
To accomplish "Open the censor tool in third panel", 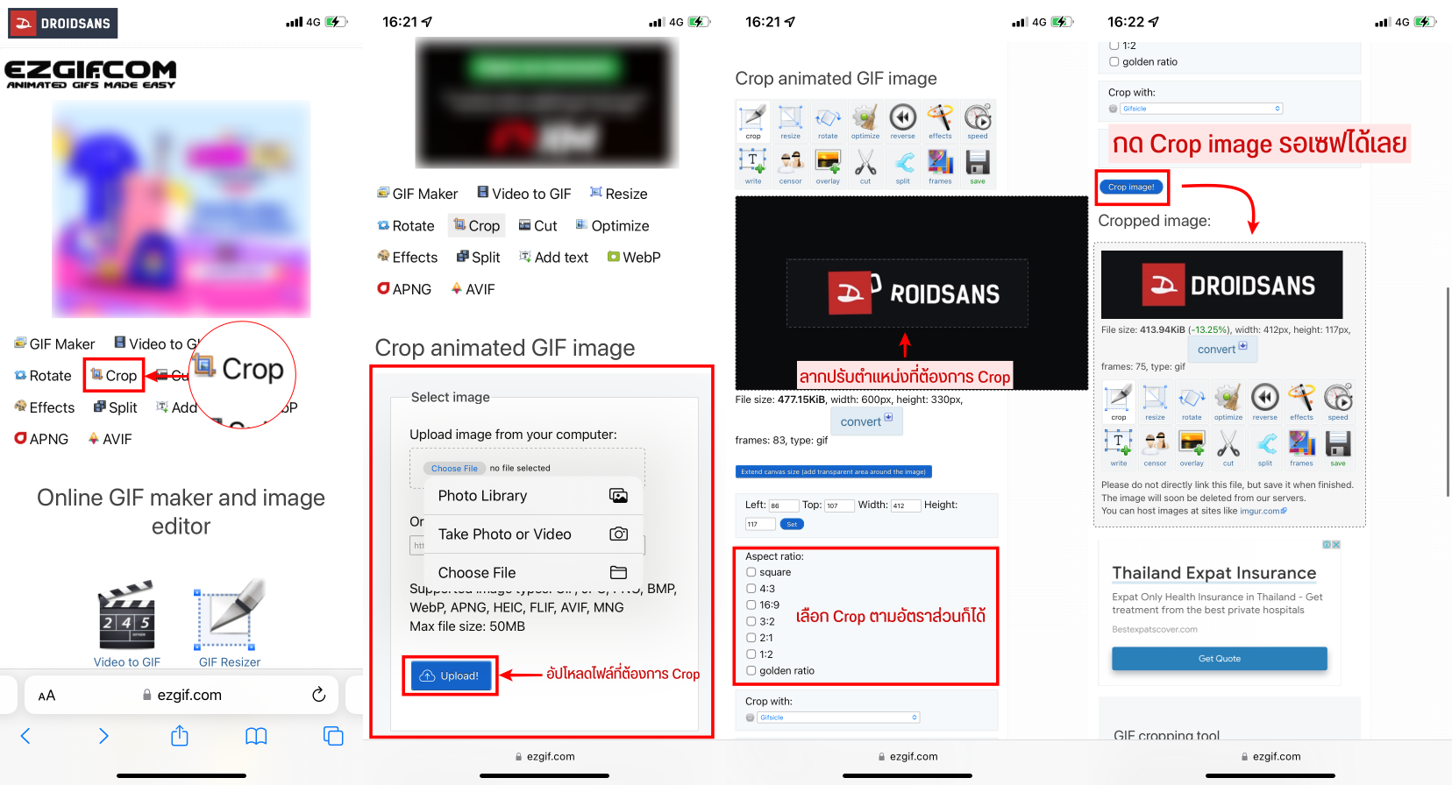I will (x=790, y=166).
